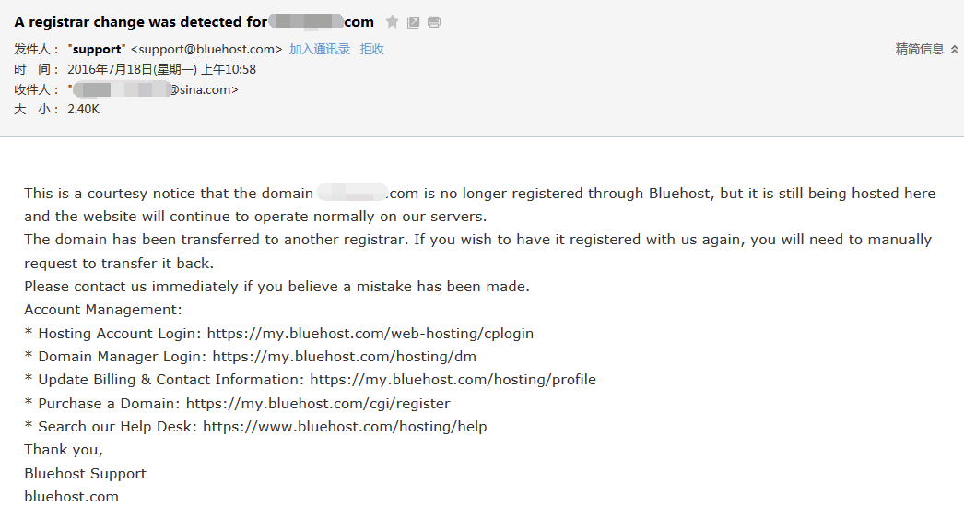Viewport: 964px width, 519px height.
Task: Click 拒收 to reject this sender
Action: coord(371,50)
